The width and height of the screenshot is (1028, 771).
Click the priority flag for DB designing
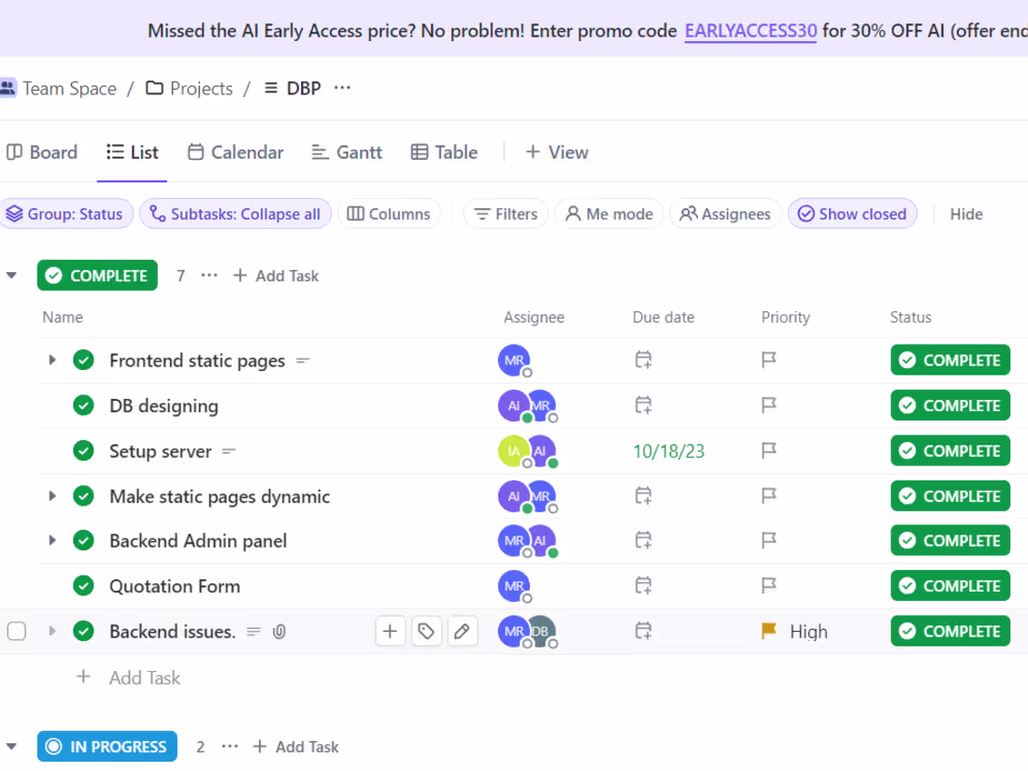[x=768, y=406]
